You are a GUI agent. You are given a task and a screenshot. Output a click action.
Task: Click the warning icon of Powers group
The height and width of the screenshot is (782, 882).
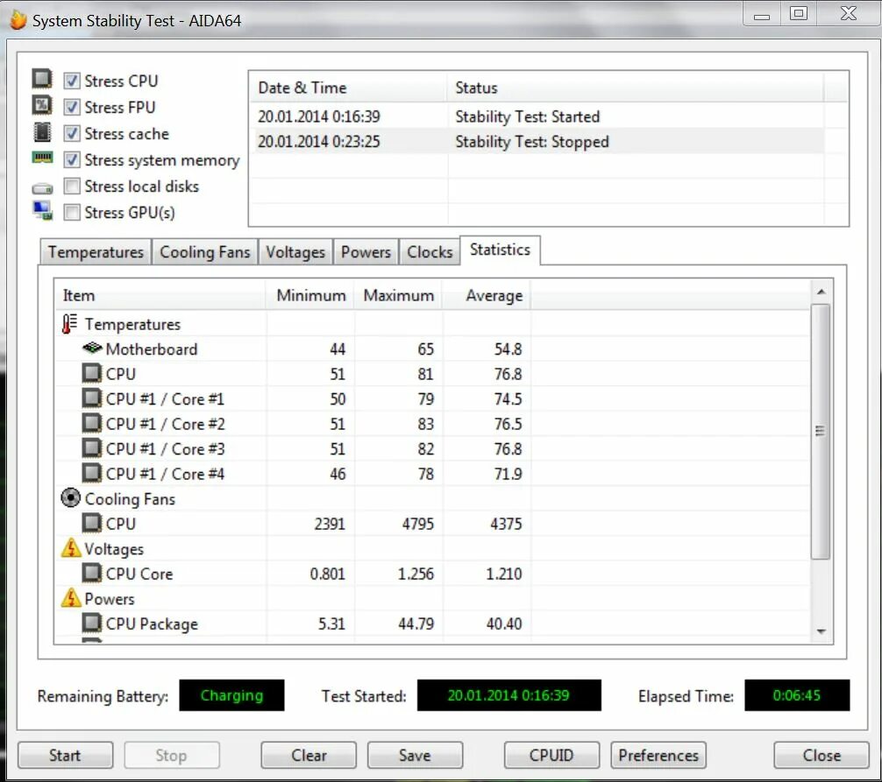(71, 598)
